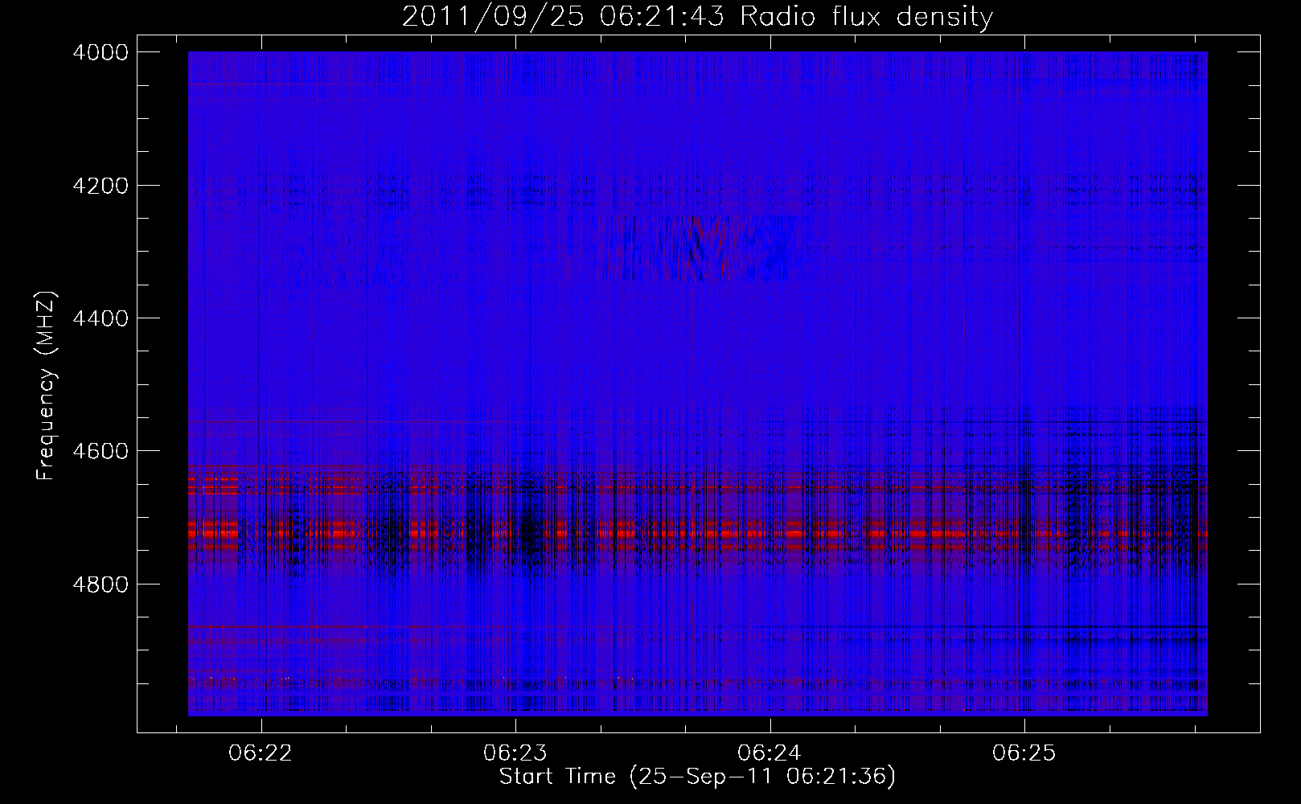Click the 4400 frequency axis label

(101, 318)
